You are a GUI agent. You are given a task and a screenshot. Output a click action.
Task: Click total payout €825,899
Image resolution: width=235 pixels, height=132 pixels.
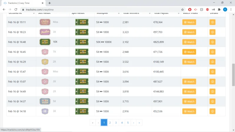[158, 42]
